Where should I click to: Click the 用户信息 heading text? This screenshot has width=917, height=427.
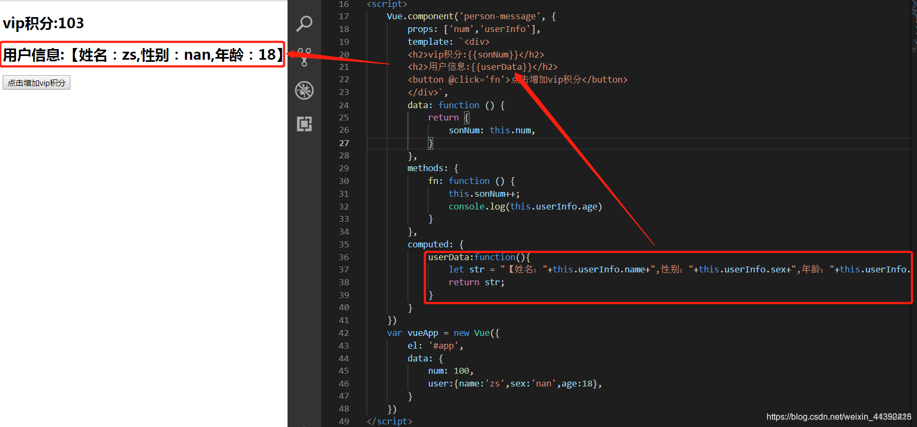[x=143, y=54]
